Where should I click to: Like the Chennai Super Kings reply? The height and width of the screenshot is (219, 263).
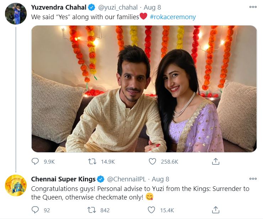tap(152, 210)
